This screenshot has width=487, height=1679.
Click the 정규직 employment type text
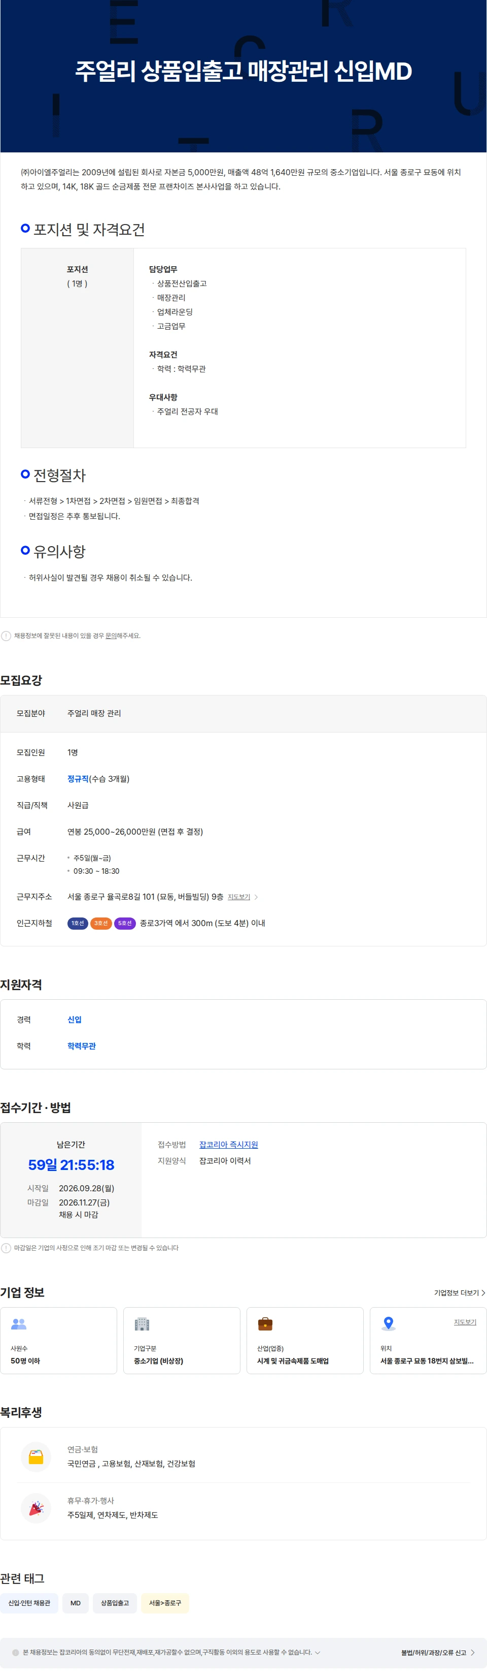[78, 779]
